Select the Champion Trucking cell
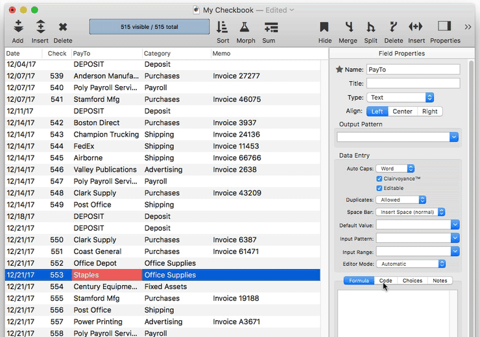This screenshot has height=337, width=480. [x=107, y=135]
